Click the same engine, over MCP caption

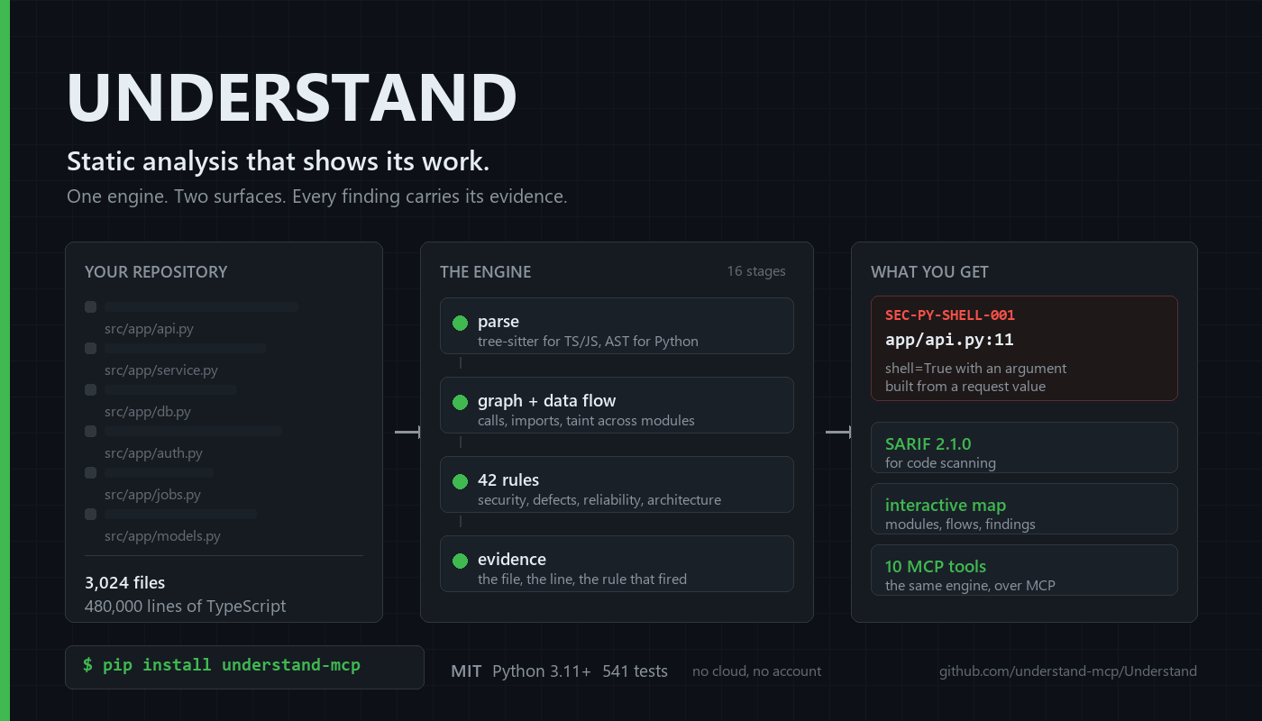point(970,586)
